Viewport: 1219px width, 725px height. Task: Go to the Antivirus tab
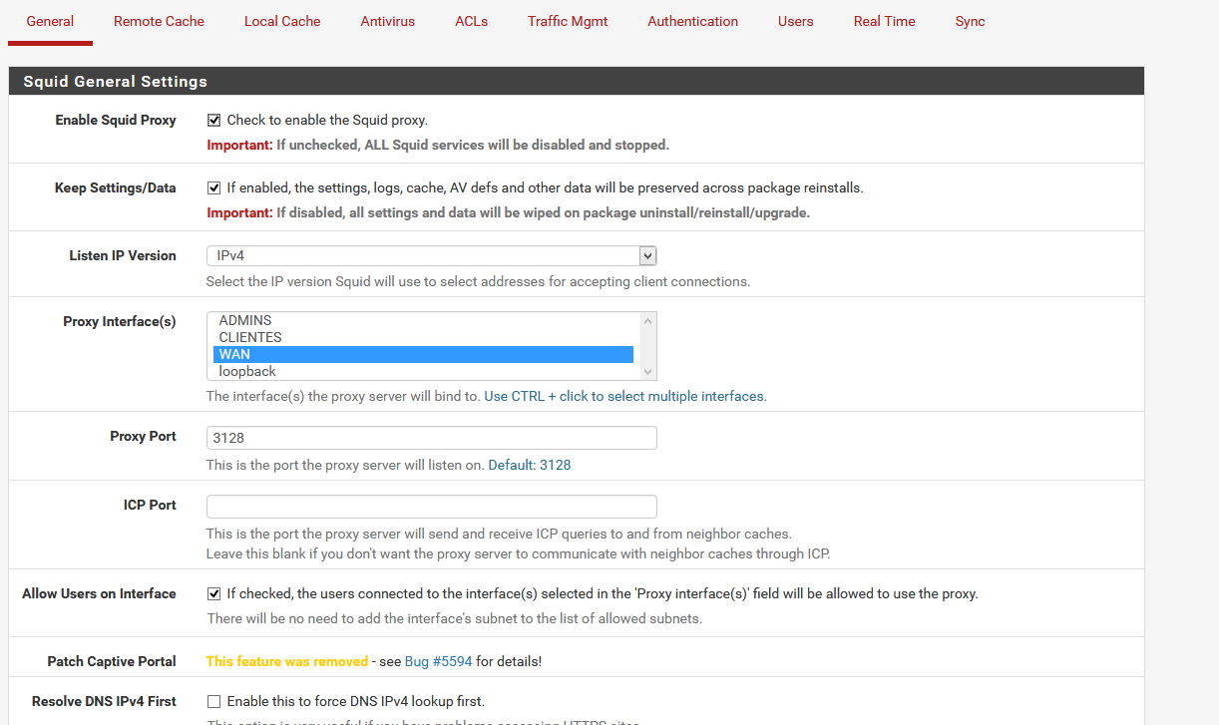click(x=388, y=21)
